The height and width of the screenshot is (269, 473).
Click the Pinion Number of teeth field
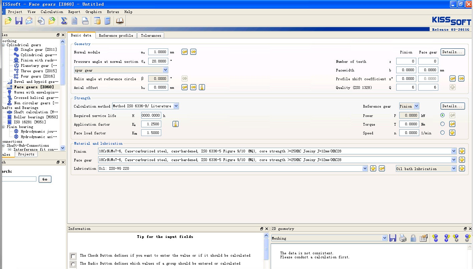tap(406, 61)
